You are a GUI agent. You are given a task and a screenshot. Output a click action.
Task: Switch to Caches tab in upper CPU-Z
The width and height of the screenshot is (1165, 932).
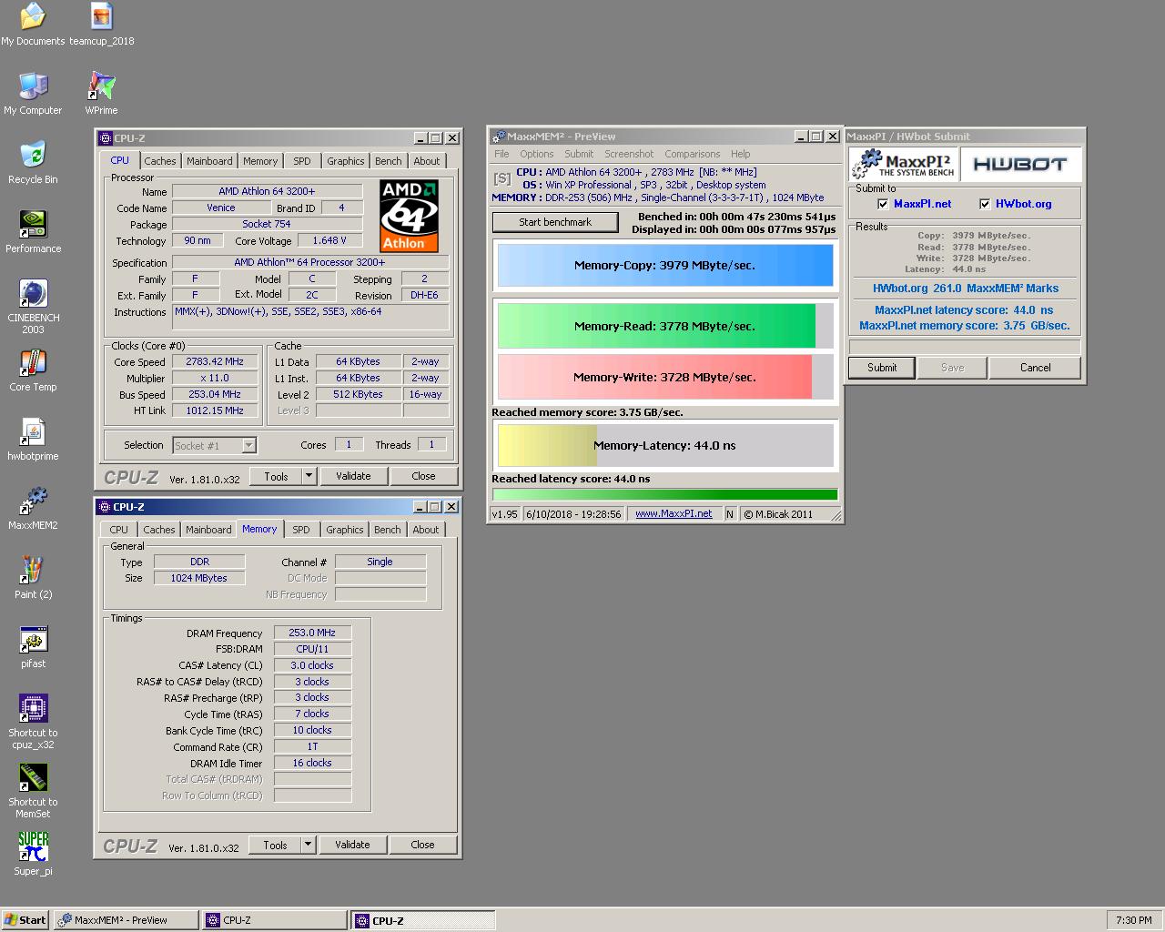pyautogui.click(x=160, y=161)
